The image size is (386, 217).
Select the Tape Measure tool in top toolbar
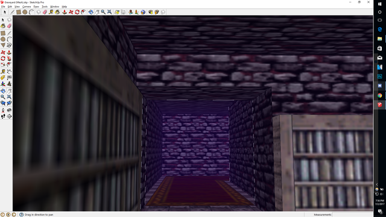(51, 12)
